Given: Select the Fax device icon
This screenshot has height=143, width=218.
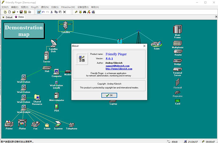Looking at the screenshot, I should point(36,124).
